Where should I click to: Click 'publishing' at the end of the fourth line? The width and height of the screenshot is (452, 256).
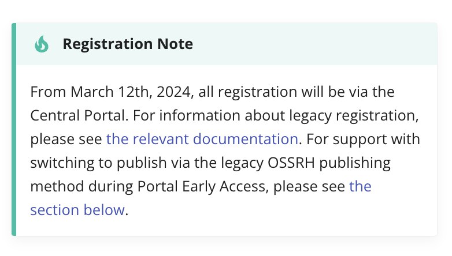click(x=355, y=163)
